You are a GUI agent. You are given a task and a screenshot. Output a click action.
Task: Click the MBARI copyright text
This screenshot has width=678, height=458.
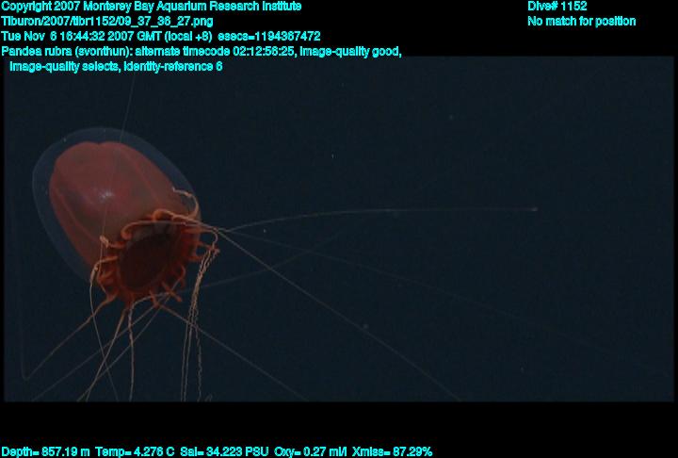coord(152,7)
